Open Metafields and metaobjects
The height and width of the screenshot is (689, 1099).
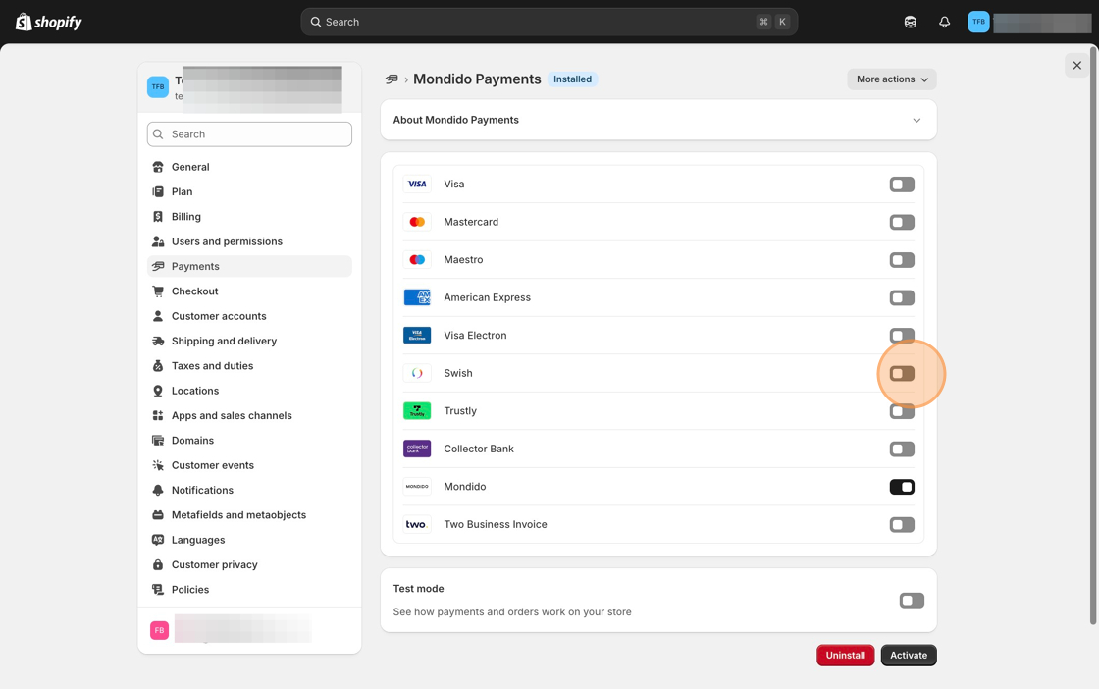249,515
